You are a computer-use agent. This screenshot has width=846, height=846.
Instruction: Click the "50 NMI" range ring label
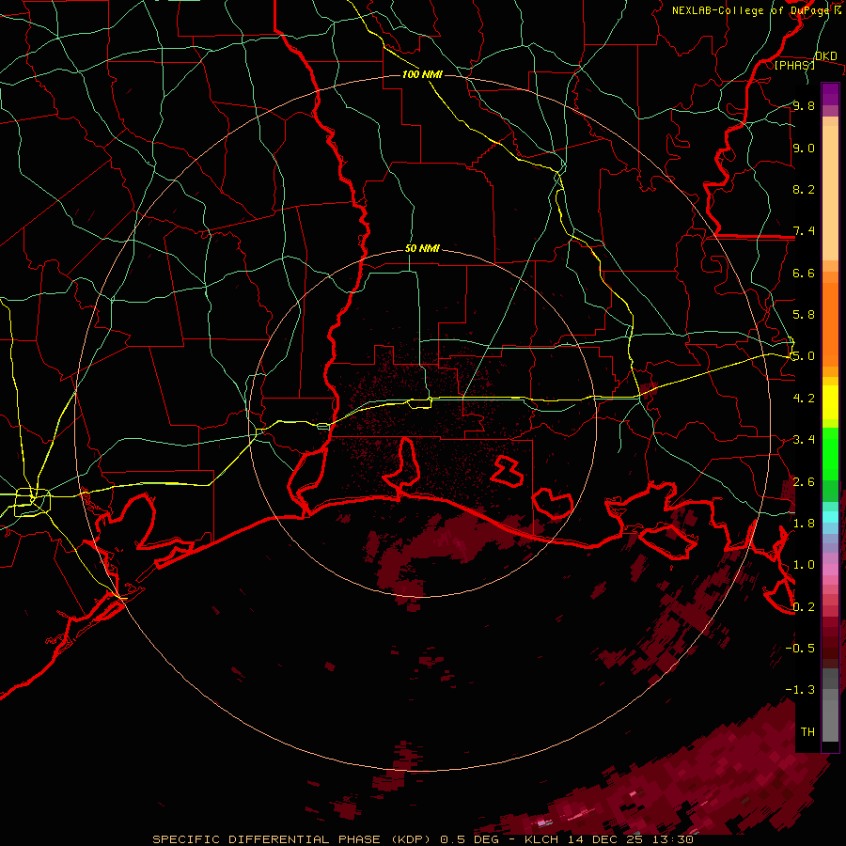tap(422, 249)
